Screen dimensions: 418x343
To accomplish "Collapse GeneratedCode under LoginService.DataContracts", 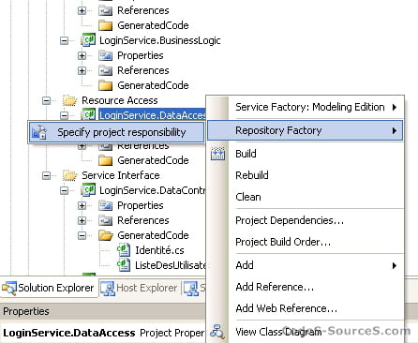I will click(x=82, y=235).
